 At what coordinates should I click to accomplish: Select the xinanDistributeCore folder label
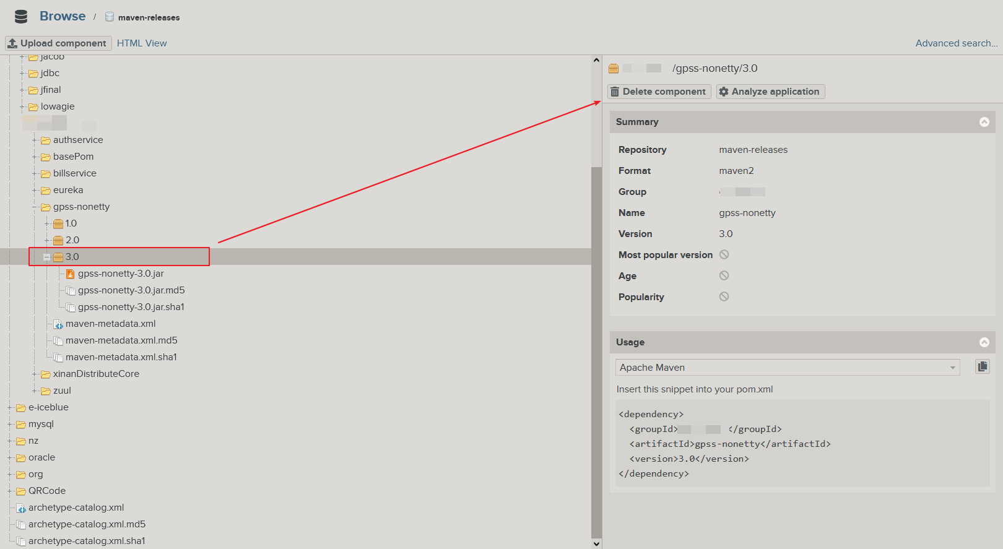(96, 374)
